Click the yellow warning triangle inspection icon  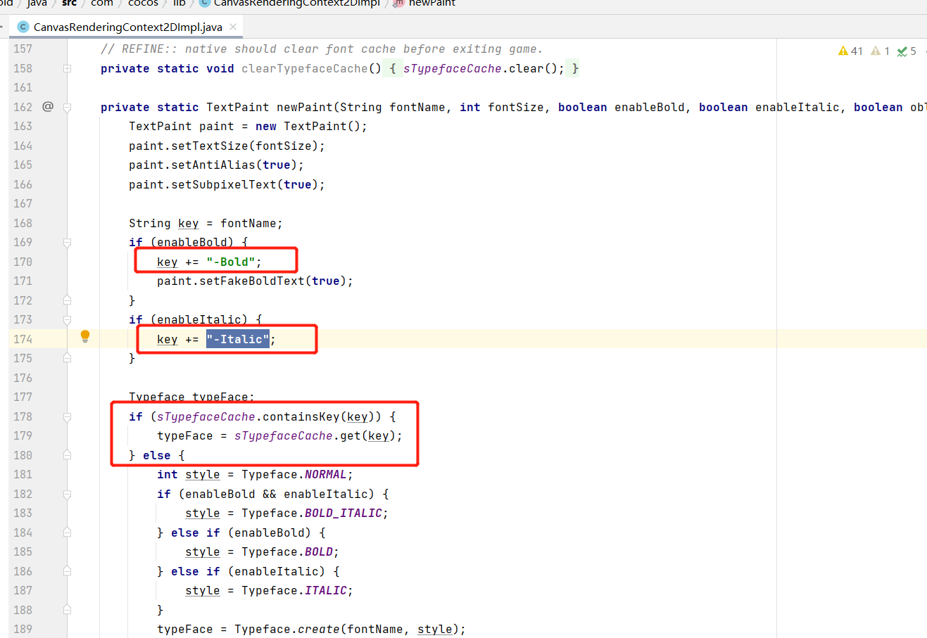pos(843,51)
